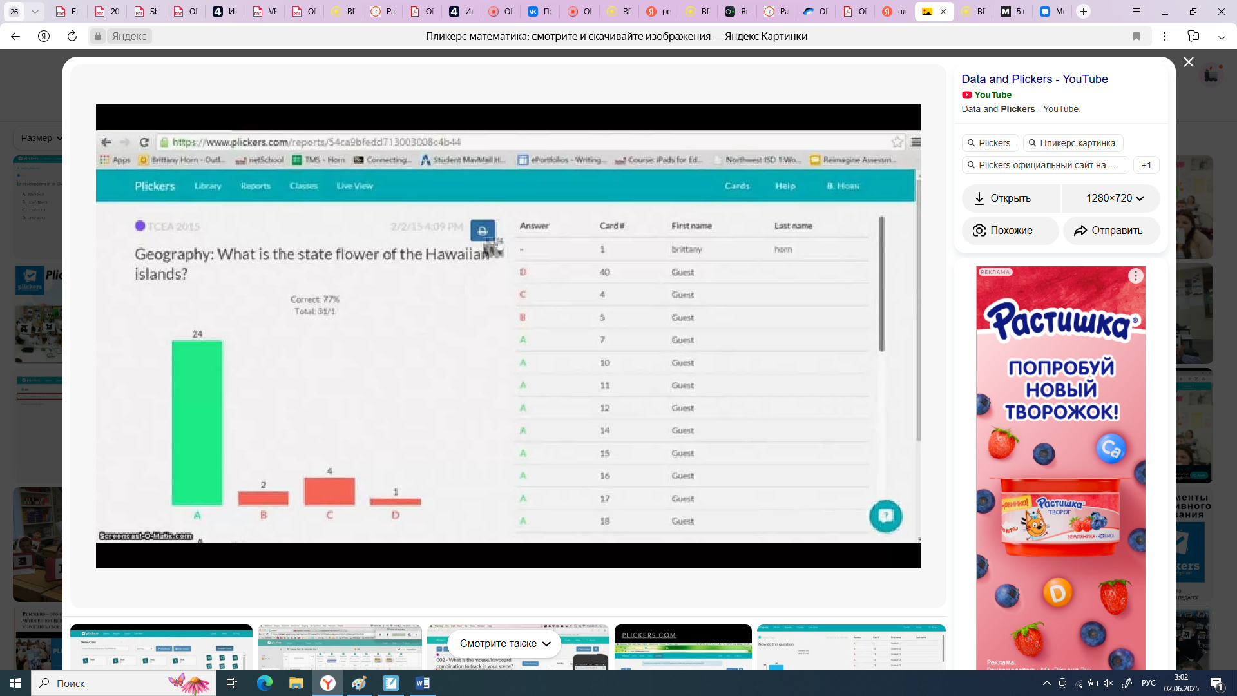Open Task View on the taskbar
Image resolution: width=1237 pixels, height=696 pixels.
pos(232,683)
